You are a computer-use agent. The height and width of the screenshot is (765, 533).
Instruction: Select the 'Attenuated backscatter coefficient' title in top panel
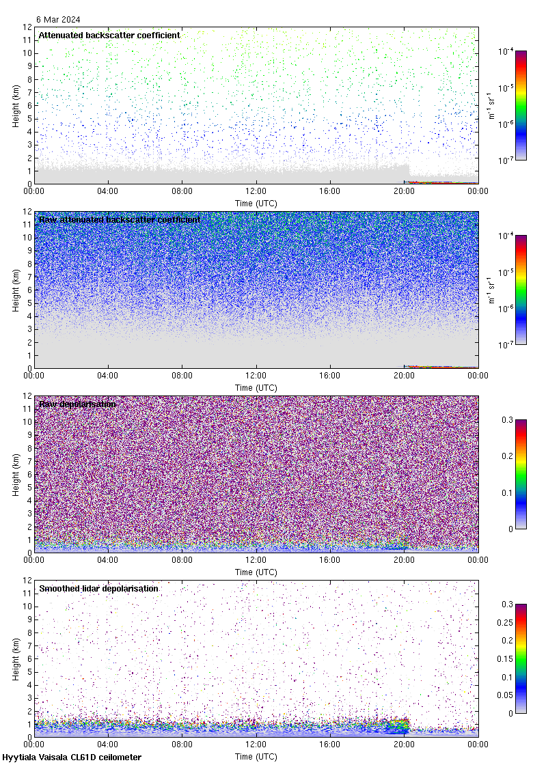(109, 36)
